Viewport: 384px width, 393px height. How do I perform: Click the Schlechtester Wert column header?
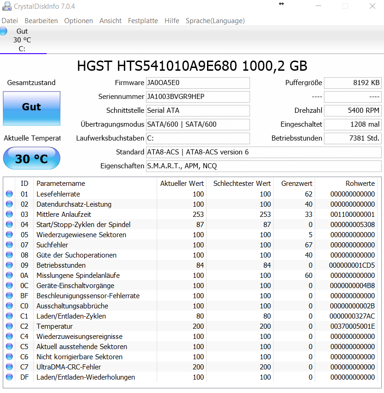coord(242,184)
